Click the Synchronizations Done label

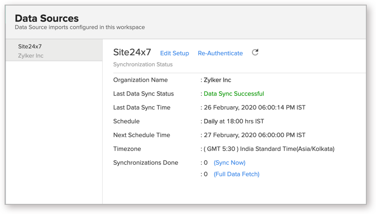pyautogui.click(x=145, y=162)
